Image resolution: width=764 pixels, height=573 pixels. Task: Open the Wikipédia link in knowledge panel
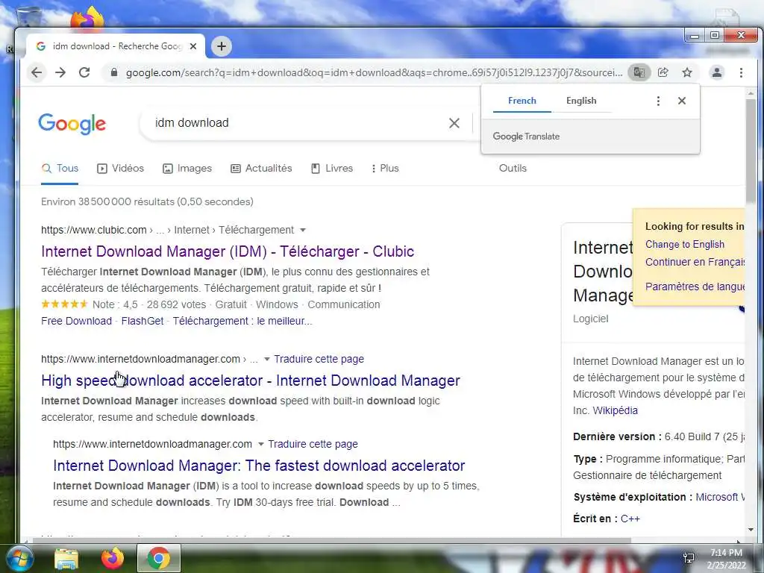coord(615,411)
